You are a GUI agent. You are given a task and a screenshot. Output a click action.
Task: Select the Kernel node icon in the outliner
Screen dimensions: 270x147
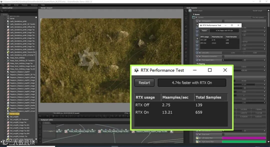pyautogui.click(x=8, y=18)
